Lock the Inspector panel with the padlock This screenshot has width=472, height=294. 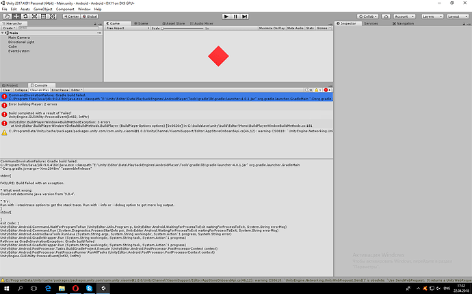[x=464, y=24]
